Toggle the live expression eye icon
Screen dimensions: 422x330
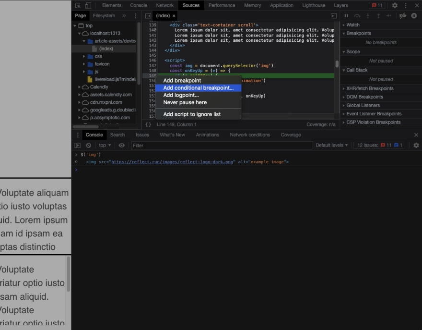(122, 146)
